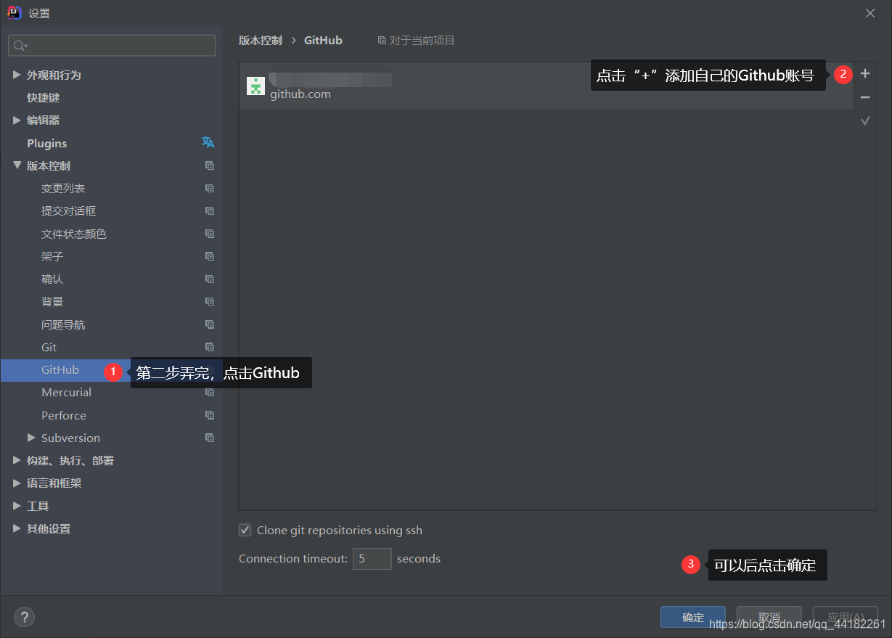Viewport: 892px width, 638px height.
Task: Click the IntelliJ logo in title bar
Action: (14, 12)
